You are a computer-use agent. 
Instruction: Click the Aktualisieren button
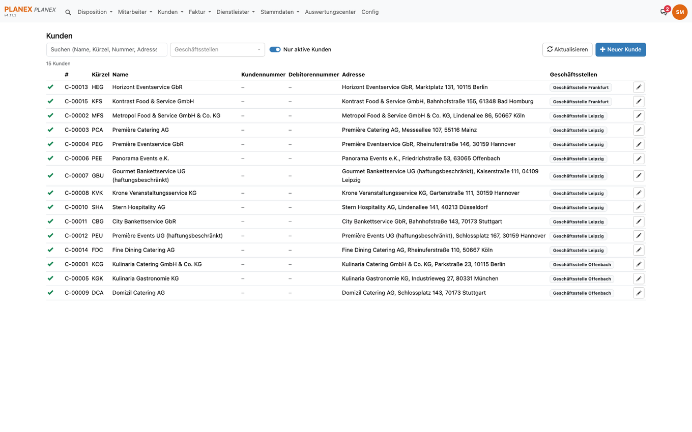(567, 50)
